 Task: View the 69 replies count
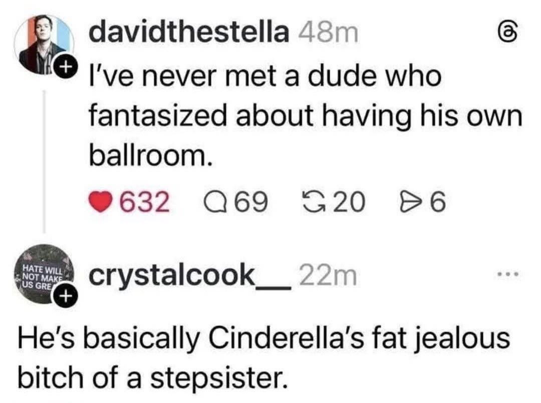pyautogui.click(x=250, y=202)
